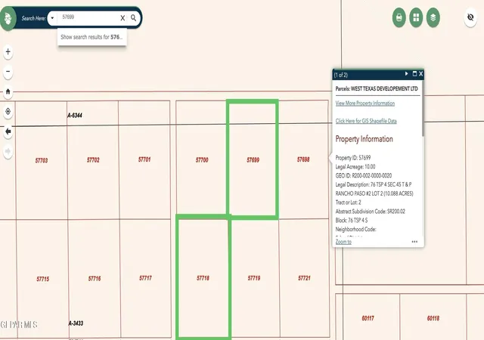Select parcel 60118 on the map
Screen dimensions: 484x340
433,318
